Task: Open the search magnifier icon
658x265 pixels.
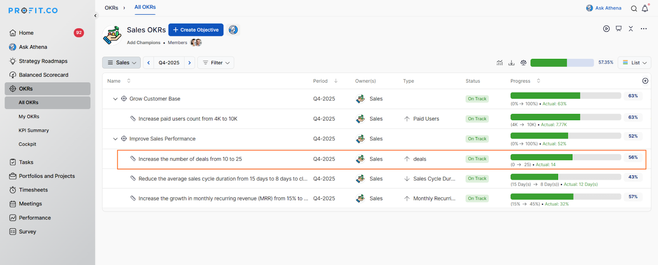Action: coord(634,8)
